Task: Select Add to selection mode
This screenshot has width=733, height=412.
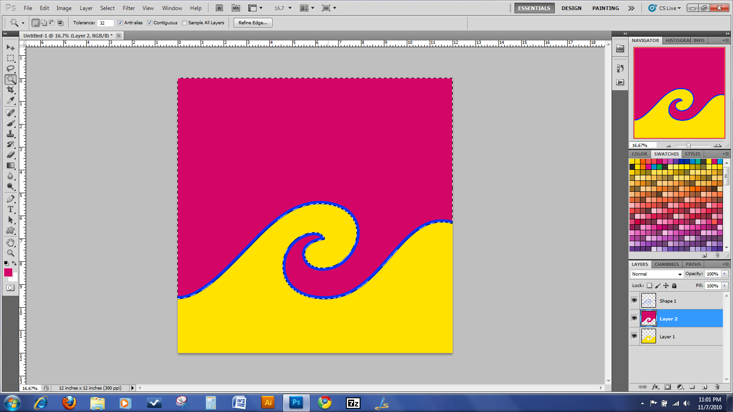Action: (44, 23)
